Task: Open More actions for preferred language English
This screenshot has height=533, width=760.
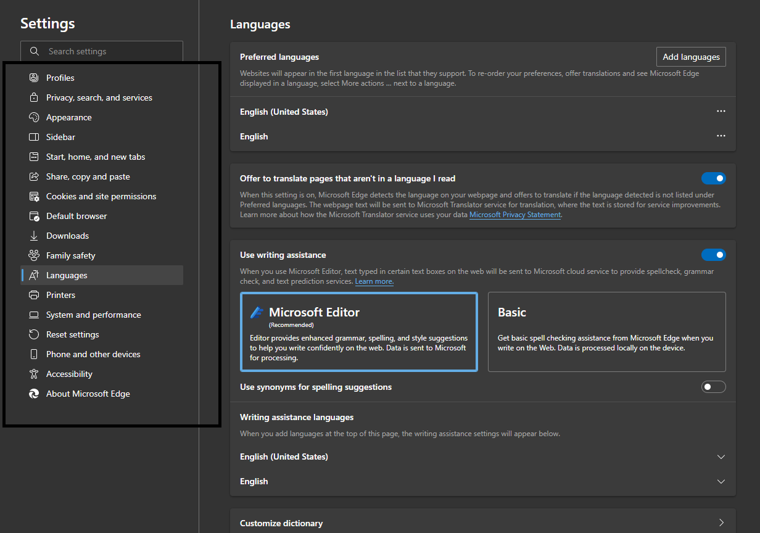Action: click(x=721, y=136)
